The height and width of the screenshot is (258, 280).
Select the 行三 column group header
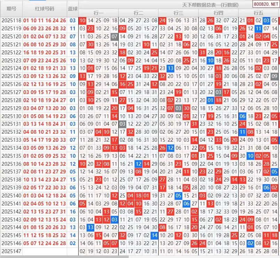(x=178, y=13)
